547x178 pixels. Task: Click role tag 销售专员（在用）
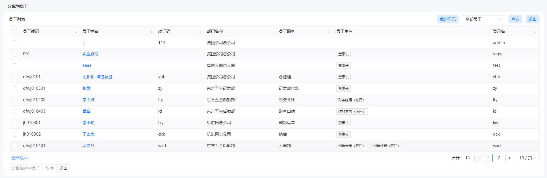(x=352, y=146)
